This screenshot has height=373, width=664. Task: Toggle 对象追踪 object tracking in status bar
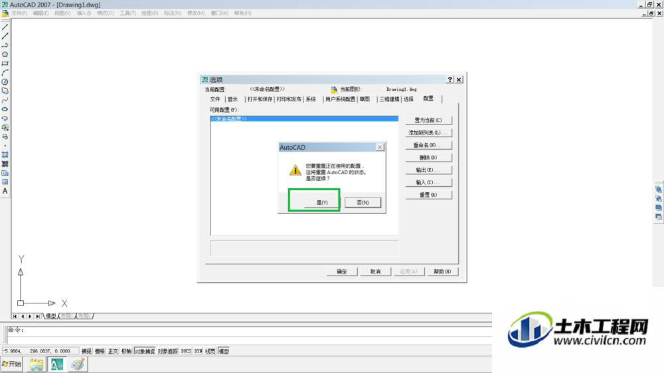coord(168,351)
